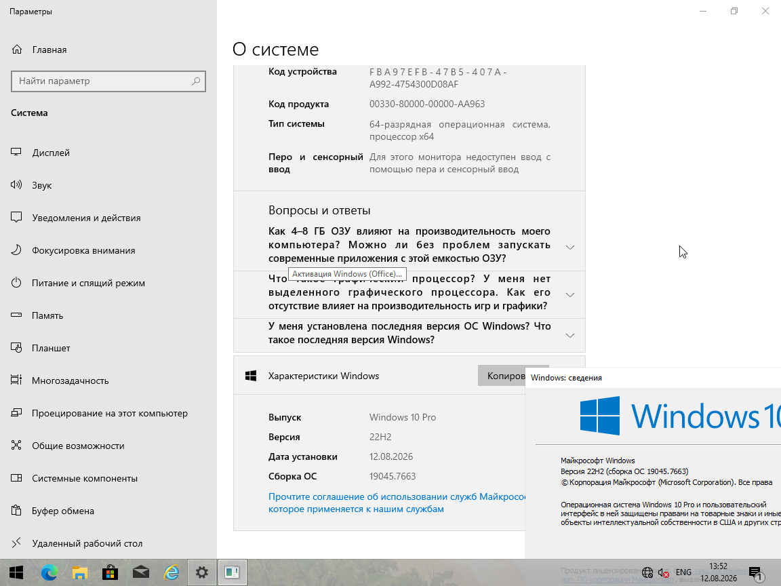781x586 pixels.
Task: Select Общие возможности icon
Action: (x=16, y=446)
